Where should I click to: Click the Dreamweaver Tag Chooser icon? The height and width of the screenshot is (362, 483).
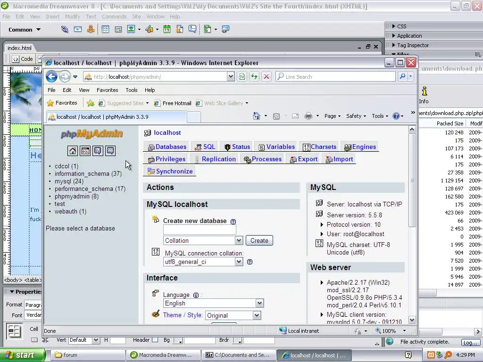tap(225, 29)
